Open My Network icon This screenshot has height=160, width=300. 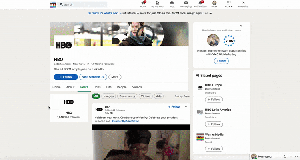click(x=158, y=4)
